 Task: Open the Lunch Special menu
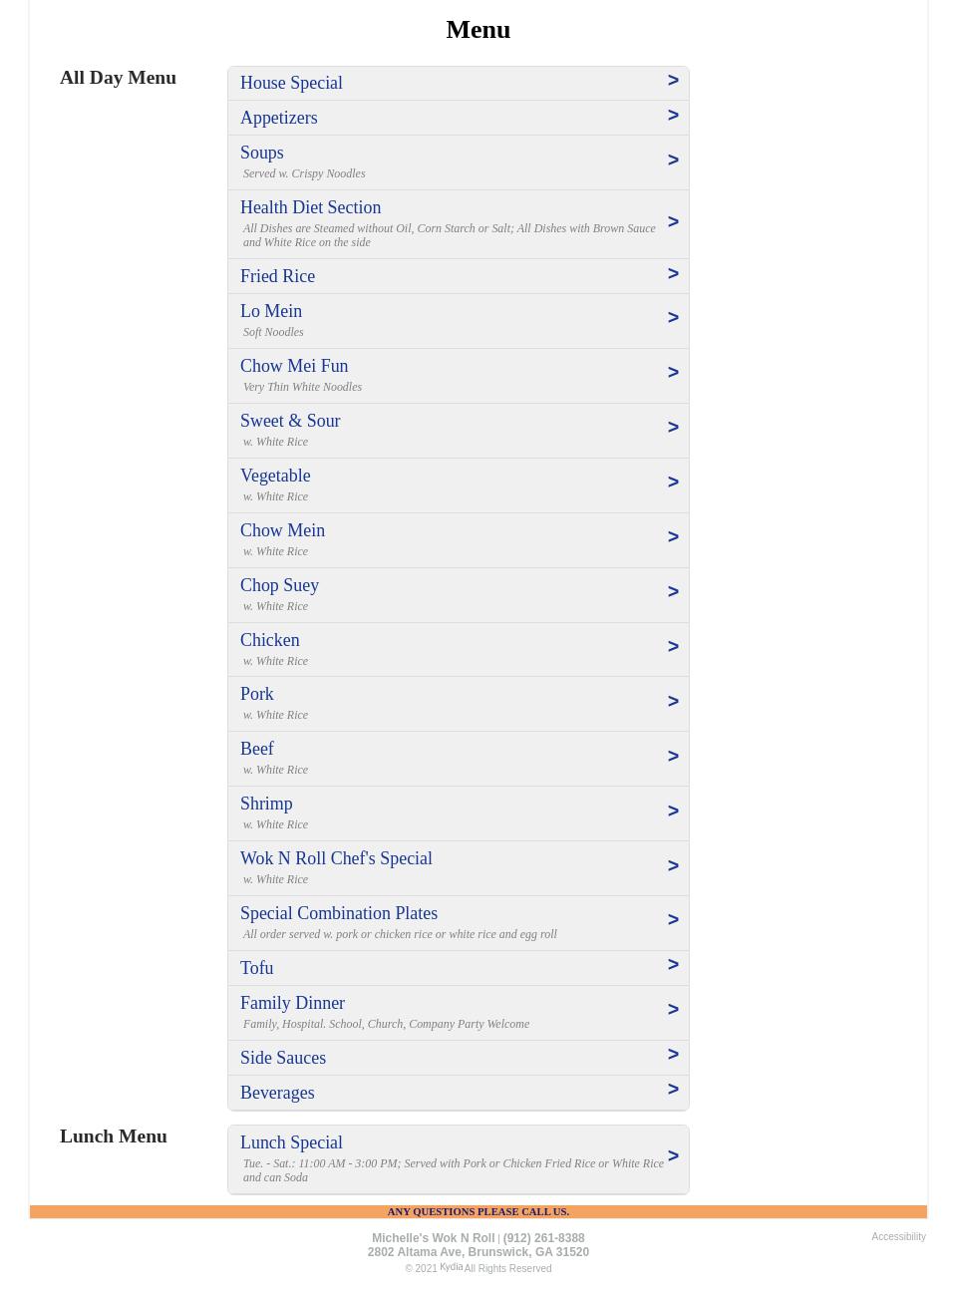point(291,1142)
